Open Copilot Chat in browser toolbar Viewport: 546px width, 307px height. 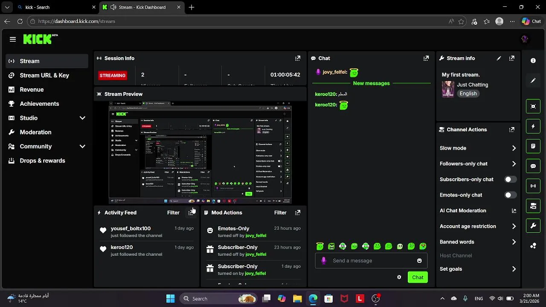[x=531, y=21]
